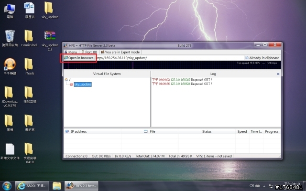Click 'In: 0.0 KB/s' status entry
306x191 pixels.
coord(123,156)
